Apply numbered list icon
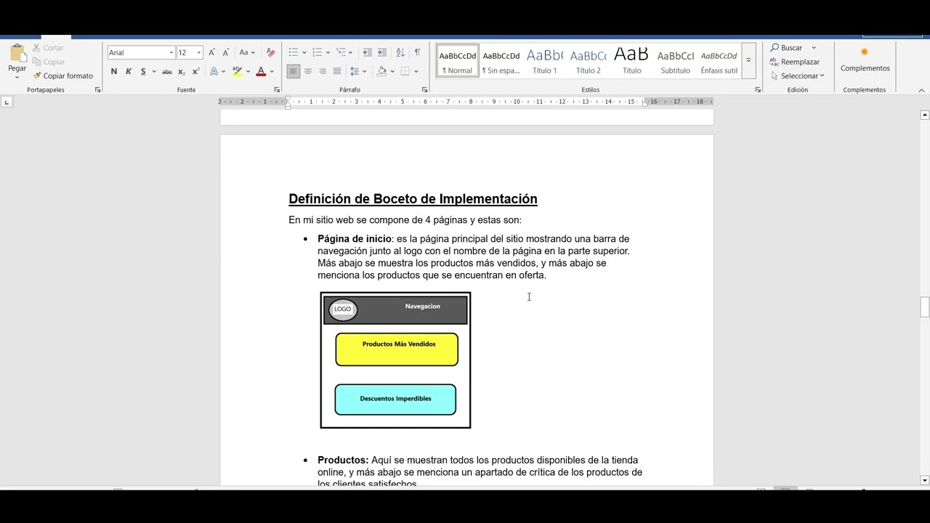 click(317, 52)
